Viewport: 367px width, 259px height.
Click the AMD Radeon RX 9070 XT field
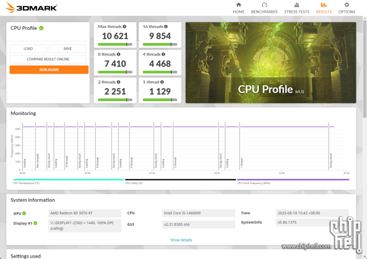pyautogui.click(x=85, y=213)
